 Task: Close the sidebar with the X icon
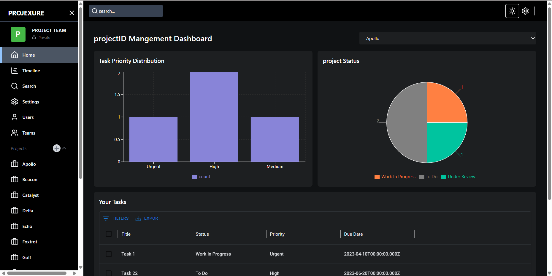72,13
